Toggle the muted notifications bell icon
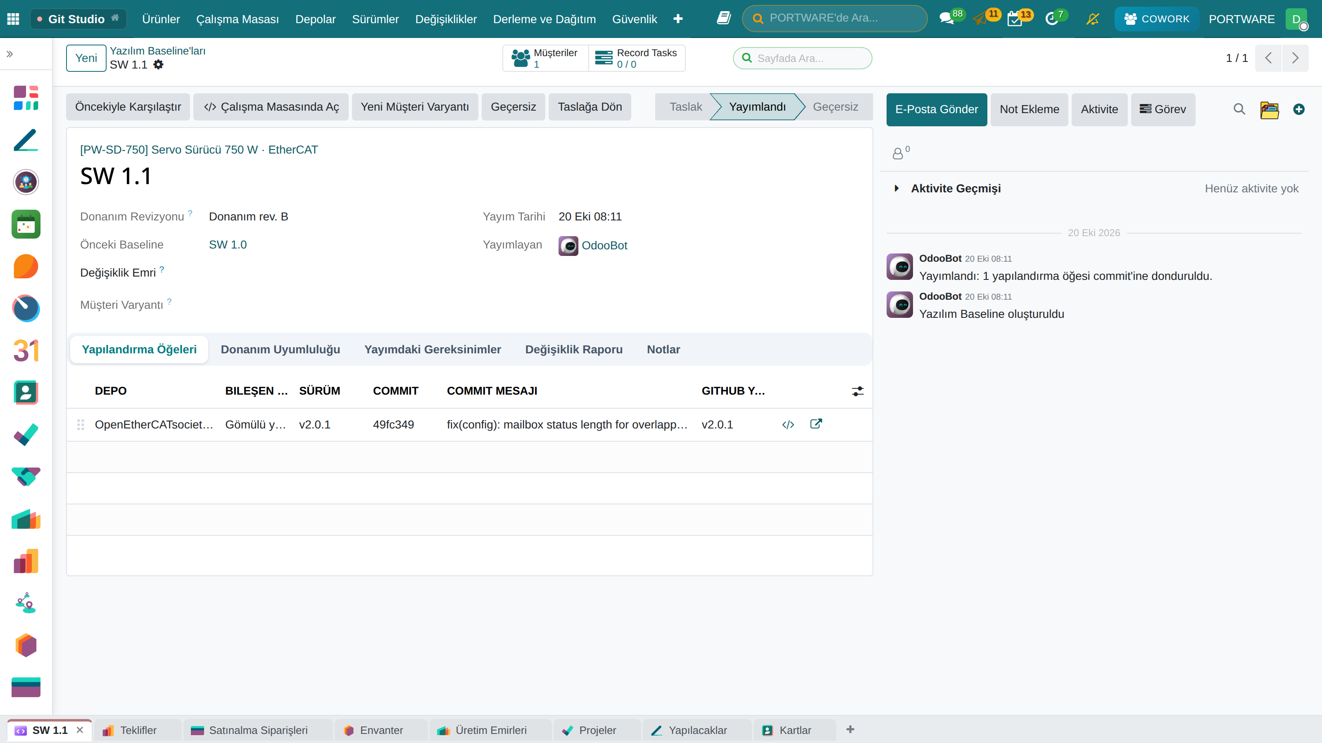 pos(1093,19)
